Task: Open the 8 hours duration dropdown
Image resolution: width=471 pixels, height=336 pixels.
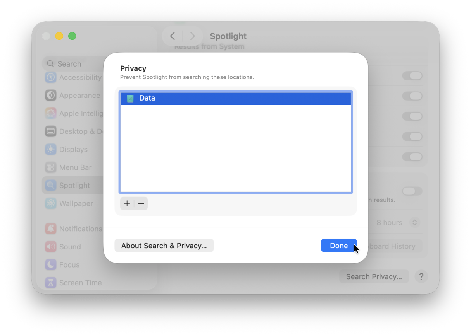Action: click(396, 222)
